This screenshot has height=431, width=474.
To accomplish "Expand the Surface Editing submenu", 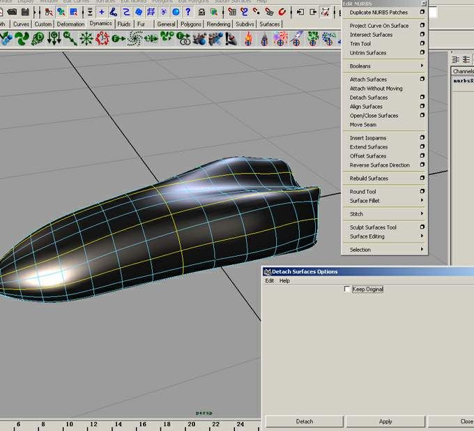I will click(422, 236).
